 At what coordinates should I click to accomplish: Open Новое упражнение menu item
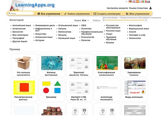(x=77, y=14)
